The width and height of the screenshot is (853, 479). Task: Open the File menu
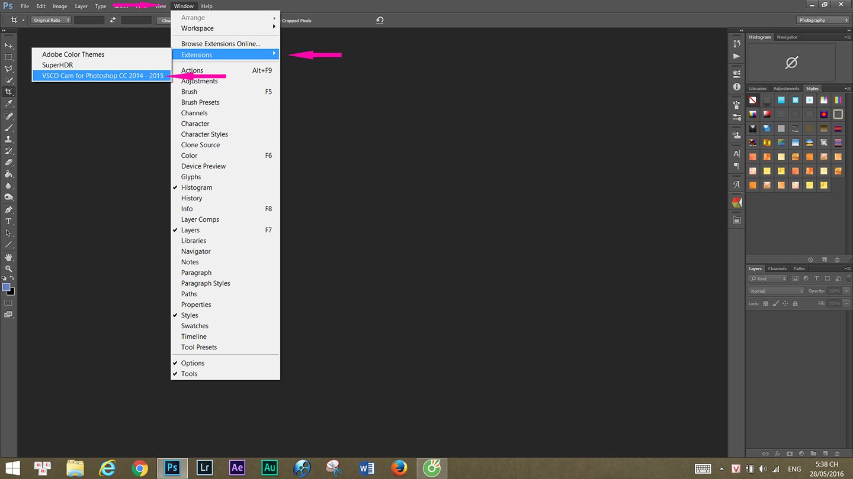(25, 6)
